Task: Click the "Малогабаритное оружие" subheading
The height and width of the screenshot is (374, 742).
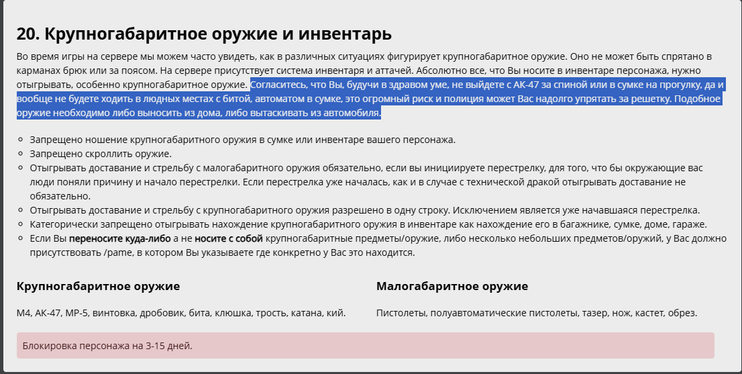Action: point(452,287)
